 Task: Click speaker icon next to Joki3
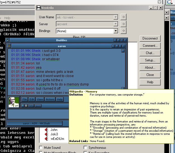46,134
